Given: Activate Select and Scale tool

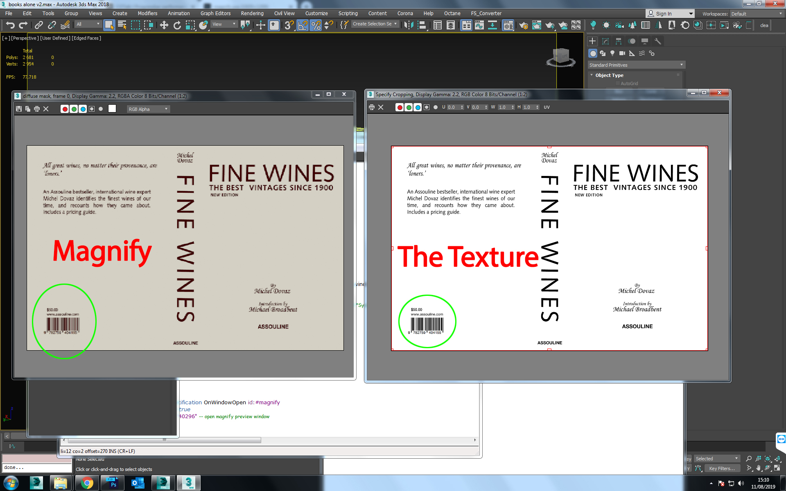Looking at the screenshot, I should click(x=190, y=25).
